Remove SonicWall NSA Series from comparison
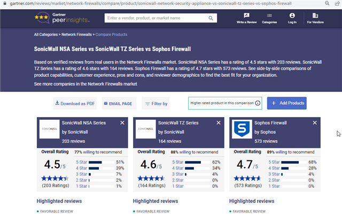 pos(122,123)
